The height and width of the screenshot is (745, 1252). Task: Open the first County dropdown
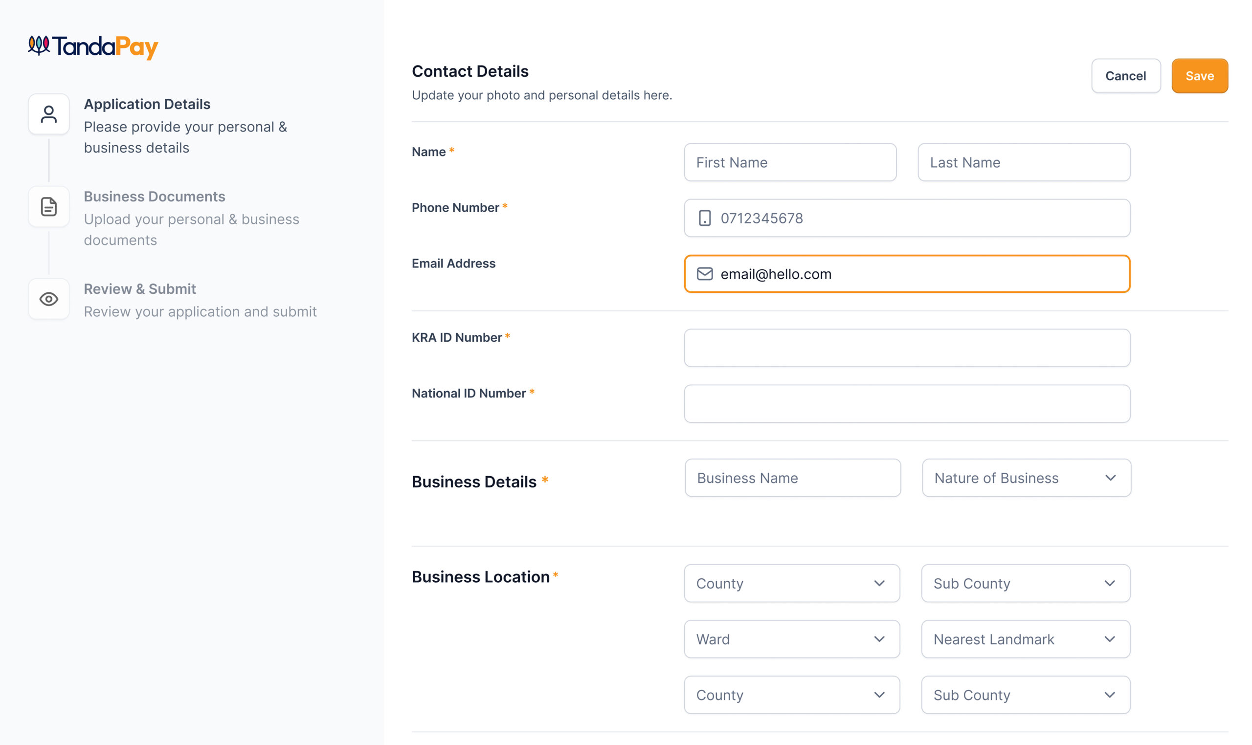click(x=791, y=583)
